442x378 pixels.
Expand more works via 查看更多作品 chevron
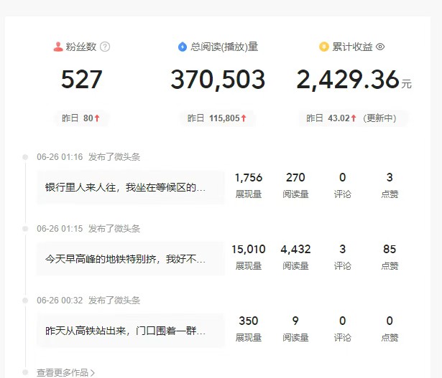coord(93,373)
